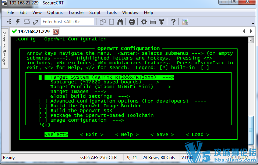Image resolution: width=258 pixels, height=165 pixels.
Task: Click the Quick Connect lightning icon
Action: (x=18, y=22)
